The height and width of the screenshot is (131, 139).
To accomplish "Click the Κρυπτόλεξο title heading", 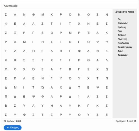I will [11, 6].
